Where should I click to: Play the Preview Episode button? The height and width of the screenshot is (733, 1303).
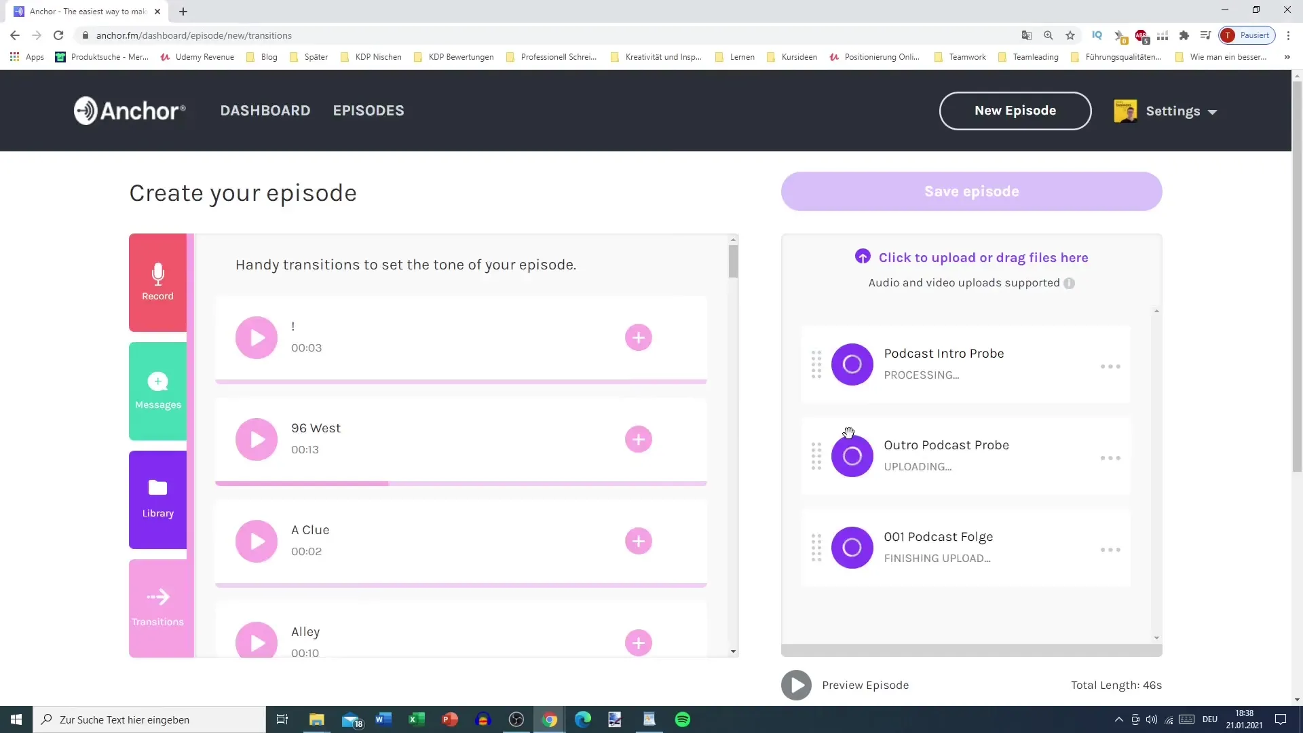pos(796,685)
